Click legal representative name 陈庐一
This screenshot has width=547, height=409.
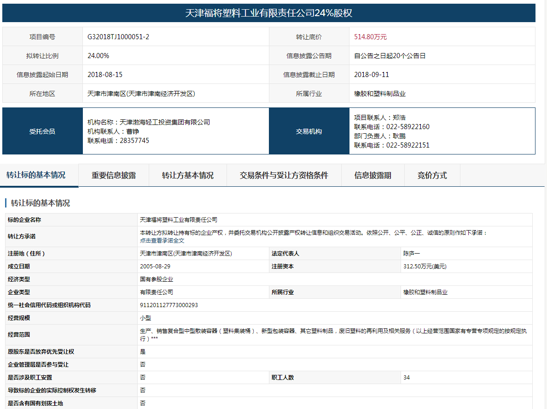pyautogui.click(x=412, y=254)
